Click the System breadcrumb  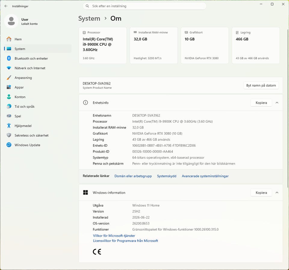tap(89, 18)
